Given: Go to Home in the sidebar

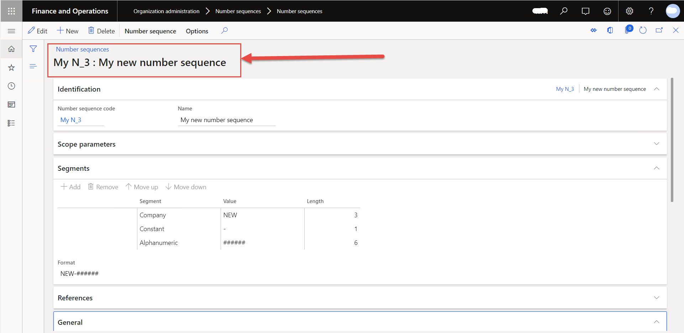Looking at the screenshot, I should pyautogui.click(x=11, y=49).
